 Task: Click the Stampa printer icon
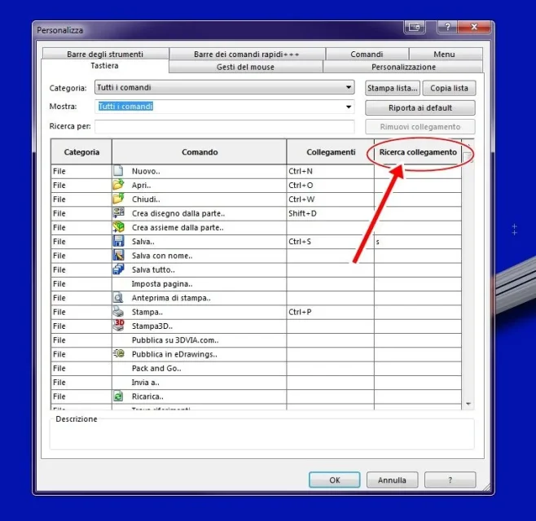point(118,311)
